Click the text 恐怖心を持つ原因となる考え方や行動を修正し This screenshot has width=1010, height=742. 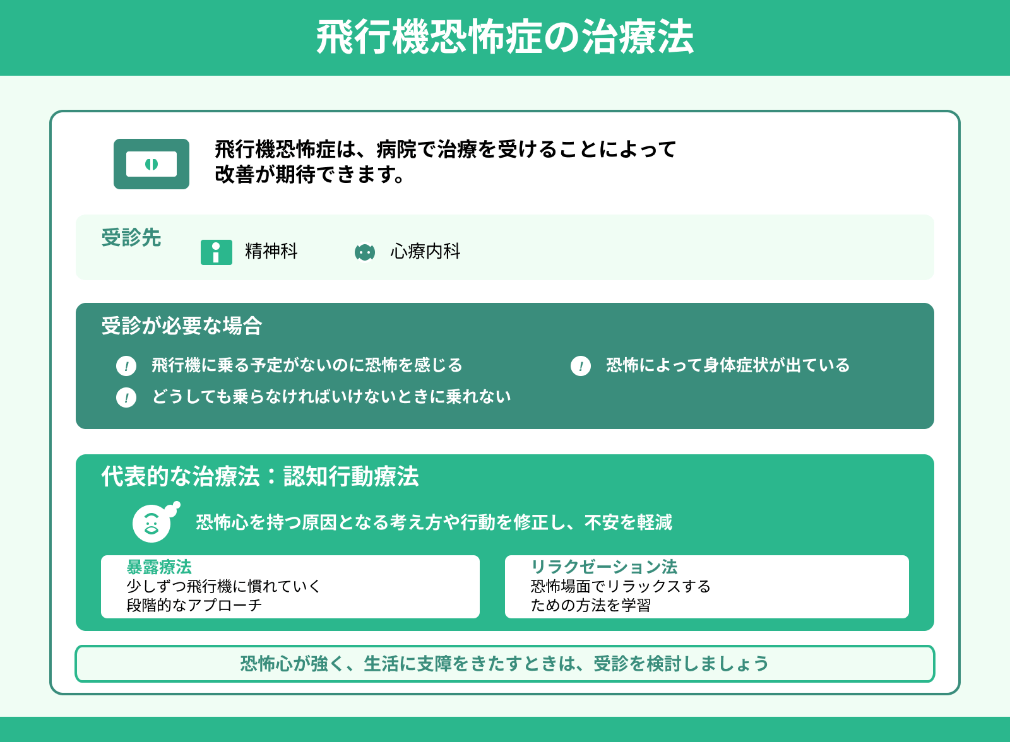pos(381,522)
